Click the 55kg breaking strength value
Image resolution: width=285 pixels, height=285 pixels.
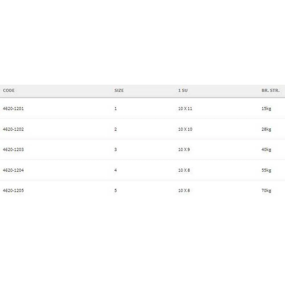266,170
